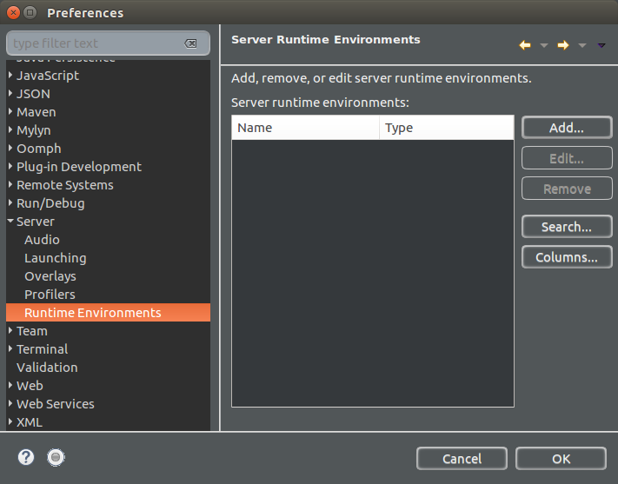The width and height of the screenshot is (618, 484).
Task: Click in the filter text field
Action: click(x=96, y=43)
